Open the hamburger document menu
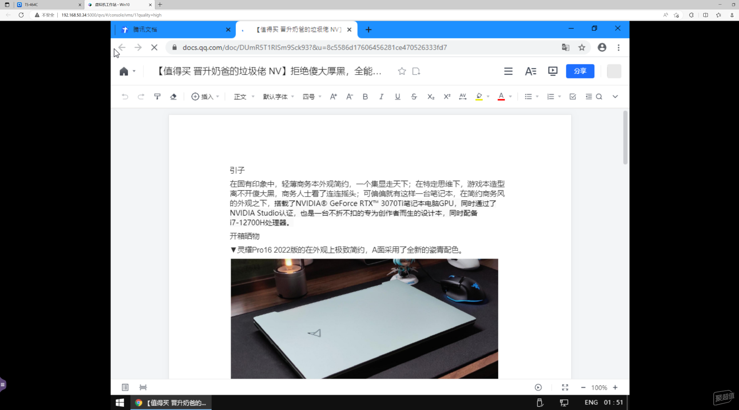This screenshot has height=410, width=739. pyautogui.click(x=508, y=71)
